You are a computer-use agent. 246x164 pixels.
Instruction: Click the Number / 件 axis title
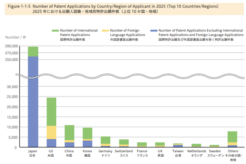pos(14,37)
